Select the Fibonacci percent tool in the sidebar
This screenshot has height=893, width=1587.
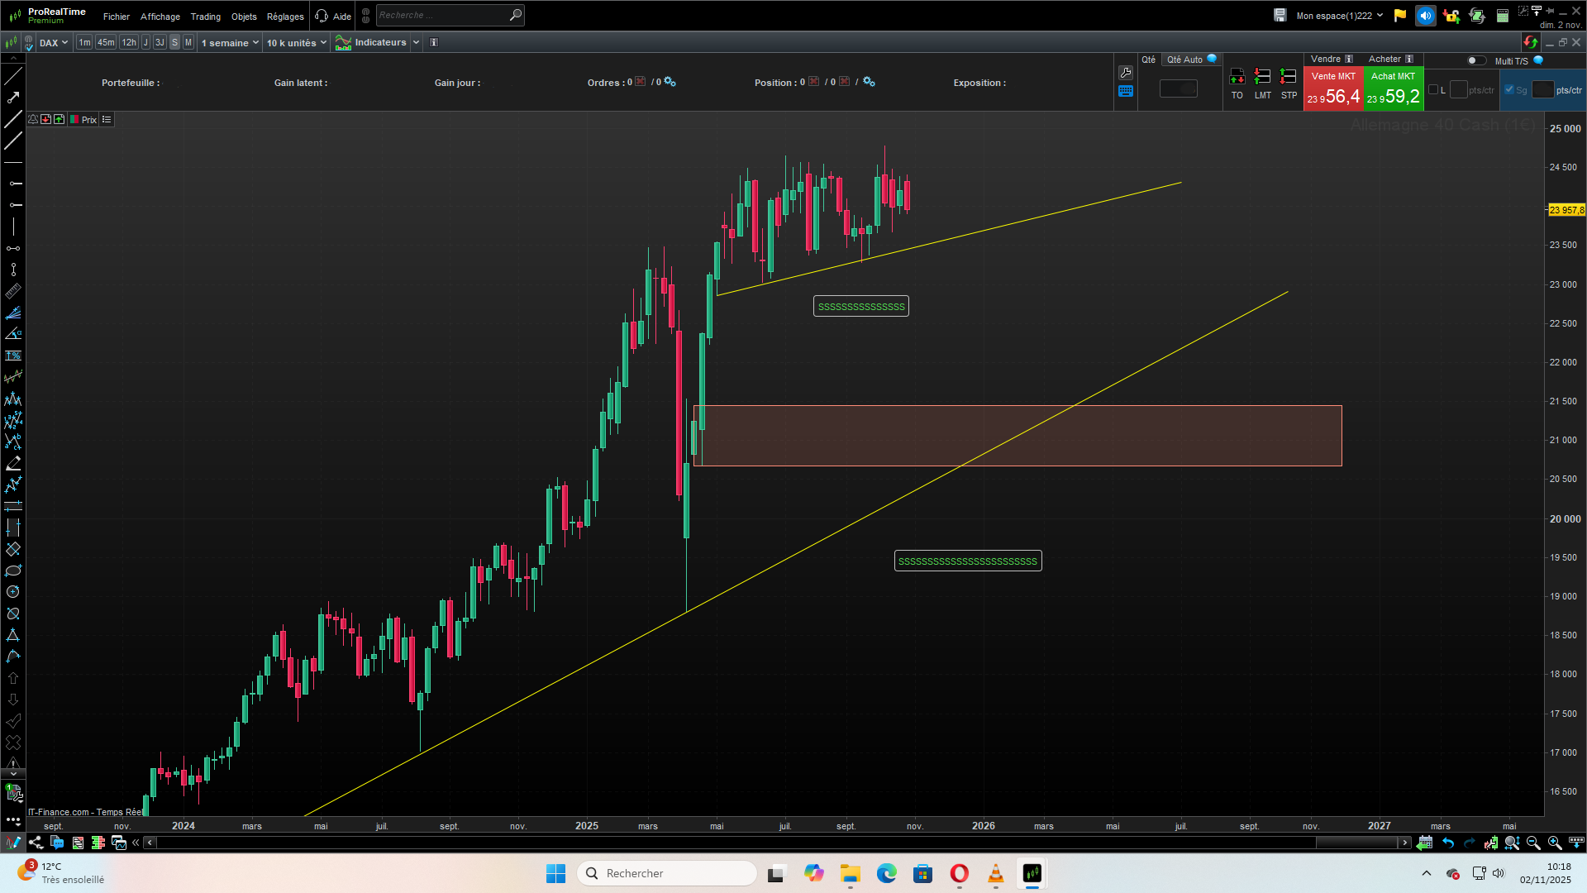click(x=13, y=356)
